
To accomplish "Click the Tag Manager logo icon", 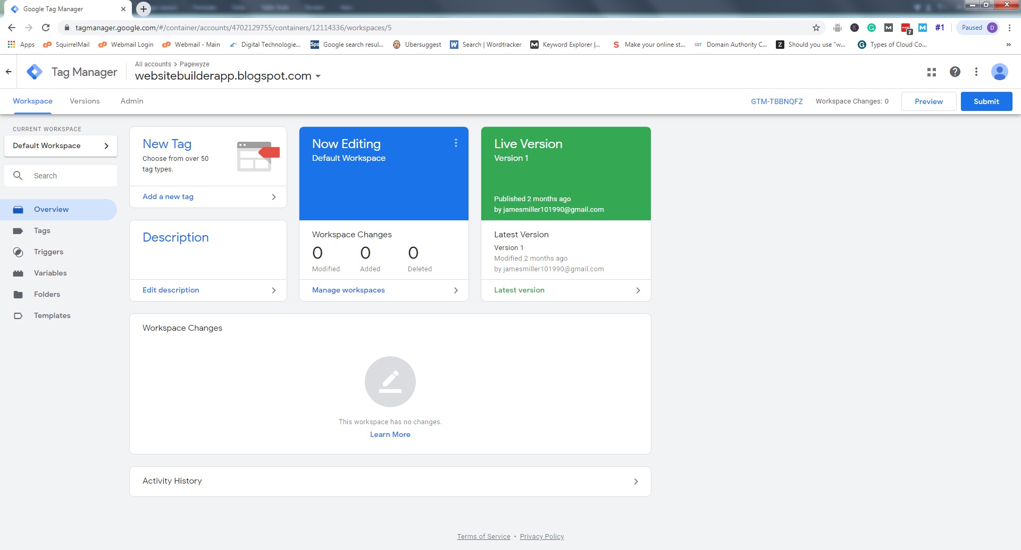I will [x=35, y=72].
